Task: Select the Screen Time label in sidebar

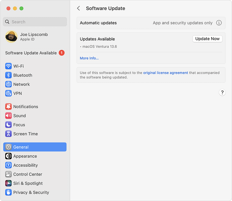Action: (26, 134)
